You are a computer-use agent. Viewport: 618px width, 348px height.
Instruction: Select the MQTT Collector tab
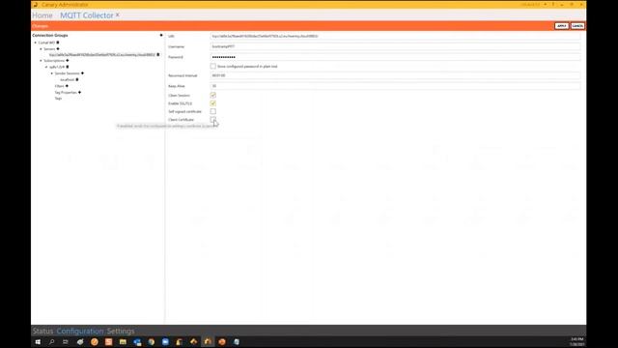pos(87,15)
